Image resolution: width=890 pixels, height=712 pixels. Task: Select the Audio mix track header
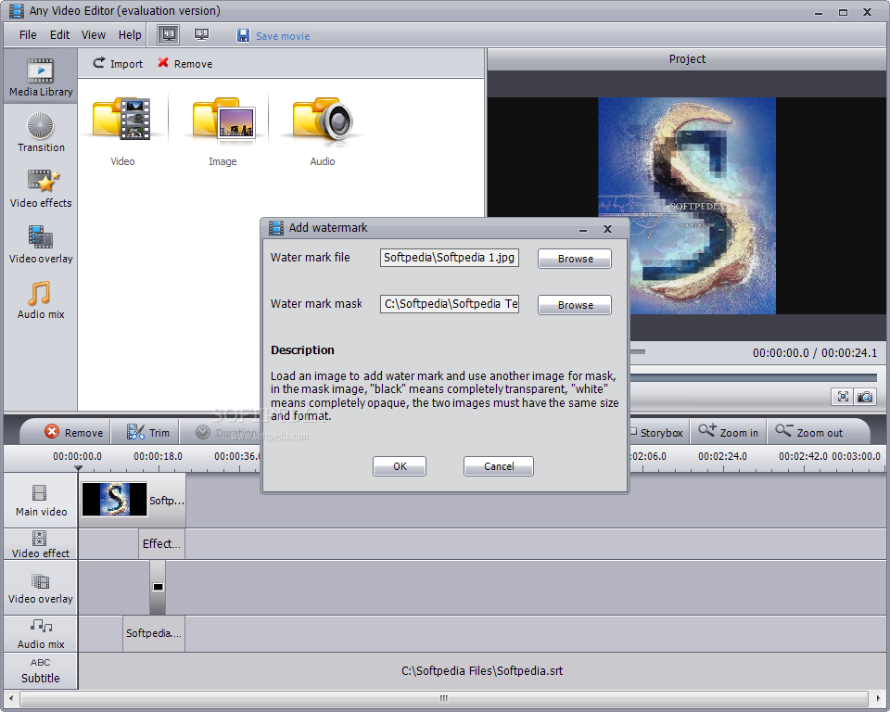pyautogui.click(x=40, y=633)
